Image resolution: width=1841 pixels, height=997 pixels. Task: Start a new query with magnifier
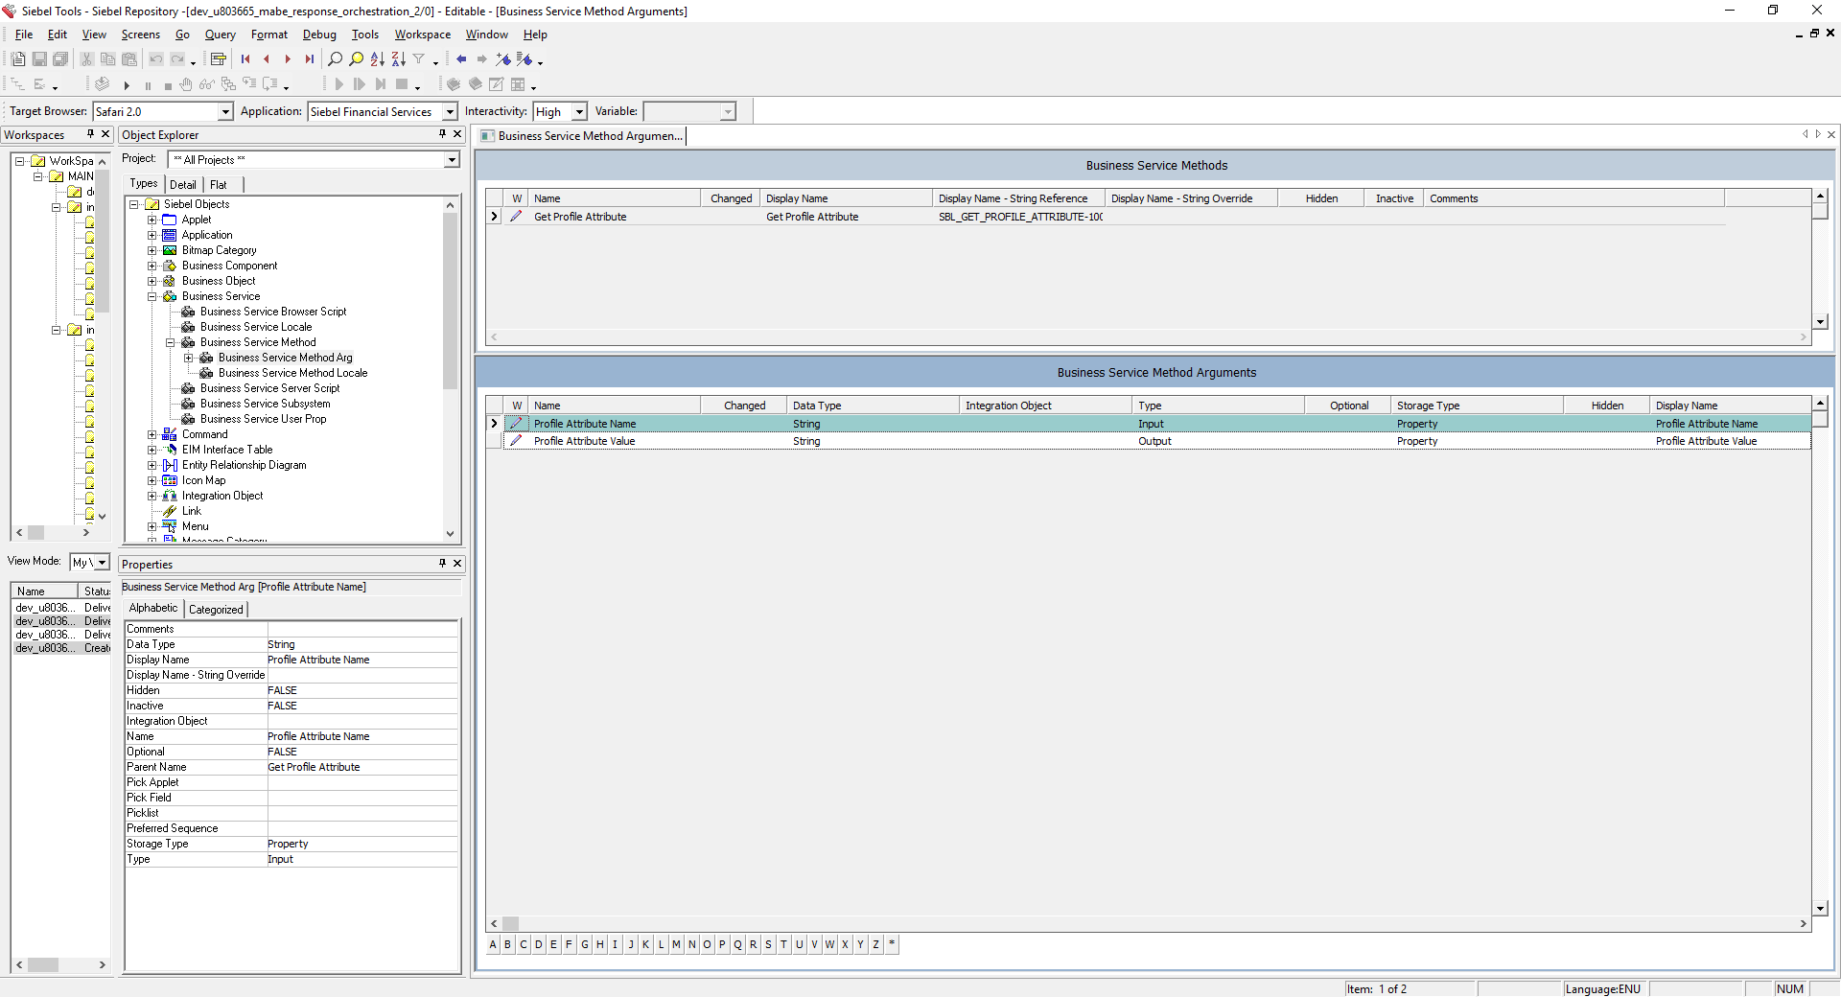[x=336, y=59]
